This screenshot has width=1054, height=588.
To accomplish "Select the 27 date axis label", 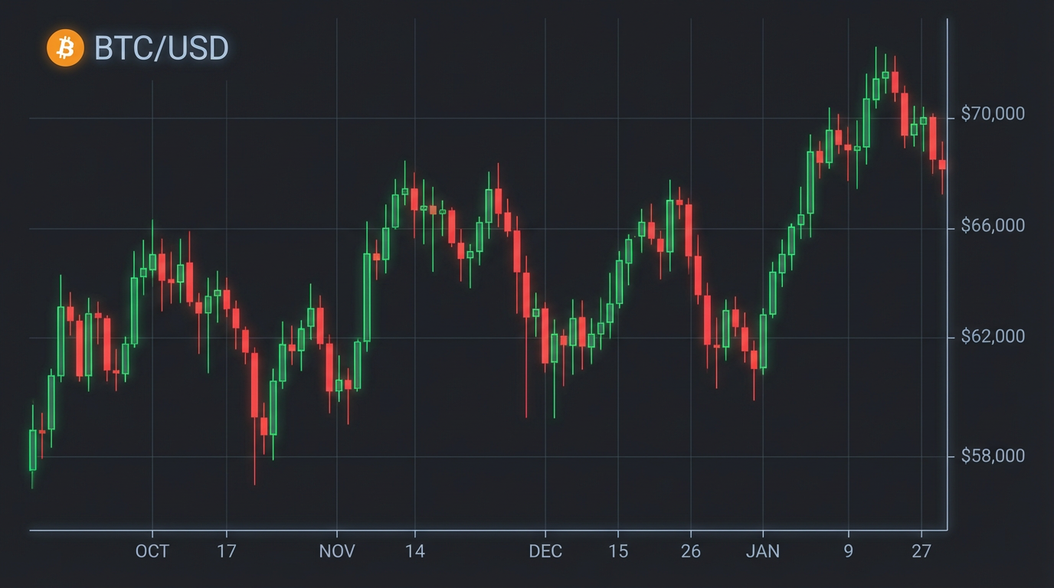I will (921, 551).
